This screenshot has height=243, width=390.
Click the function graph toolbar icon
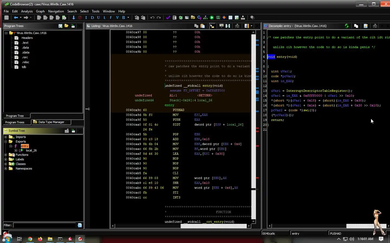(x=206, y=18)
